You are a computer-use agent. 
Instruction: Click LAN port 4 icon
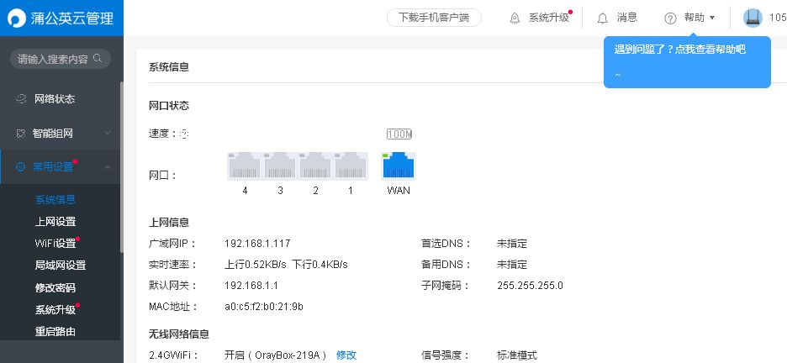pos(245,166)
